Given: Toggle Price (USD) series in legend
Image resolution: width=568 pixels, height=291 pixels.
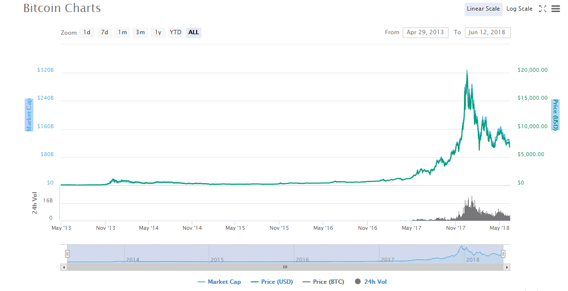Looking at the screenshot, I should [272, 281].
